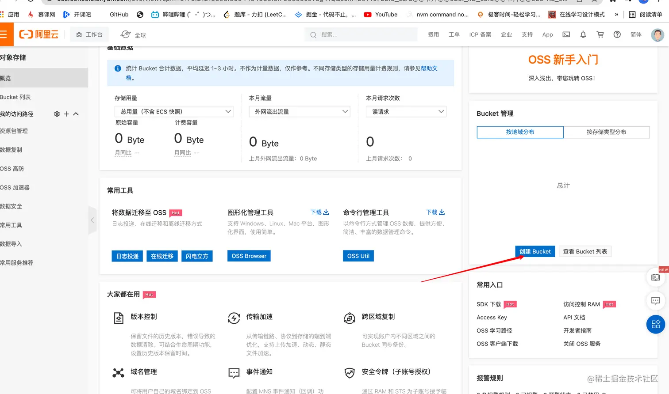Click the GitHub bookmark
This screenshot has width=669, height=394.
pyautogui.click(x=119, y=15)
